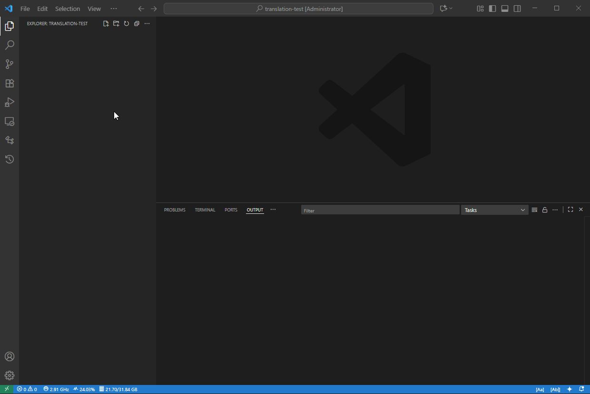Click the 24.03% CPU load indicator
Screen dimensions: 590x394
click(x=84, y=389)
